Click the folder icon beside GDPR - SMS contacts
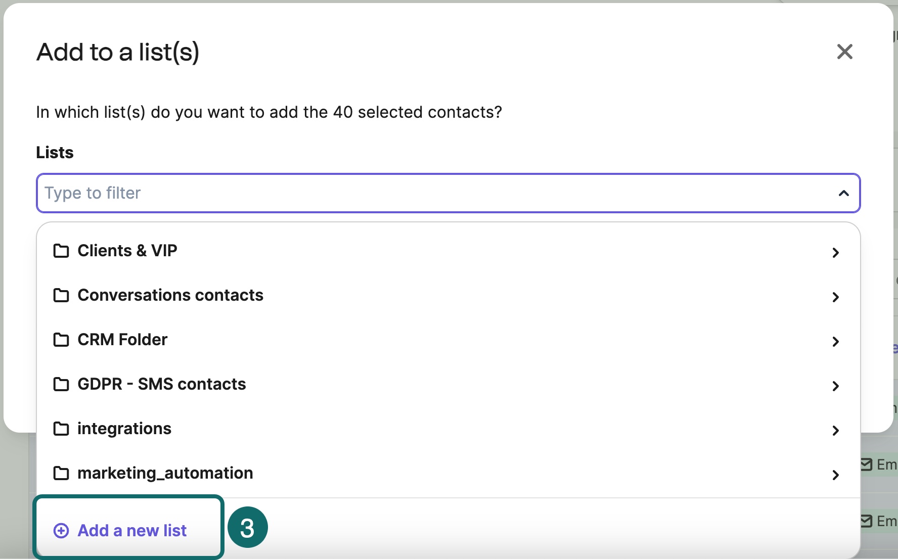Screen dimensions: 898x560 [x=62, y=385]
